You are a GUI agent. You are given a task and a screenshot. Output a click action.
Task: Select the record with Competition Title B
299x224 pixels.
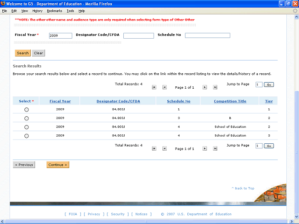(27, 118)
